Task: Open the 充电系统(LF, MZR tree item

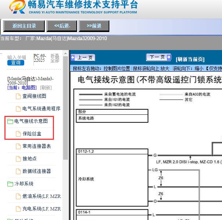Action: 41,209
